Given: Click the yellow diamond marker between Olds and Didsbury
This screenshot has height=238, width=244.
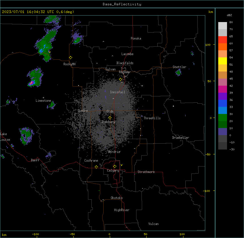Looking at the screenshot, I should click(x=110, y=118).
